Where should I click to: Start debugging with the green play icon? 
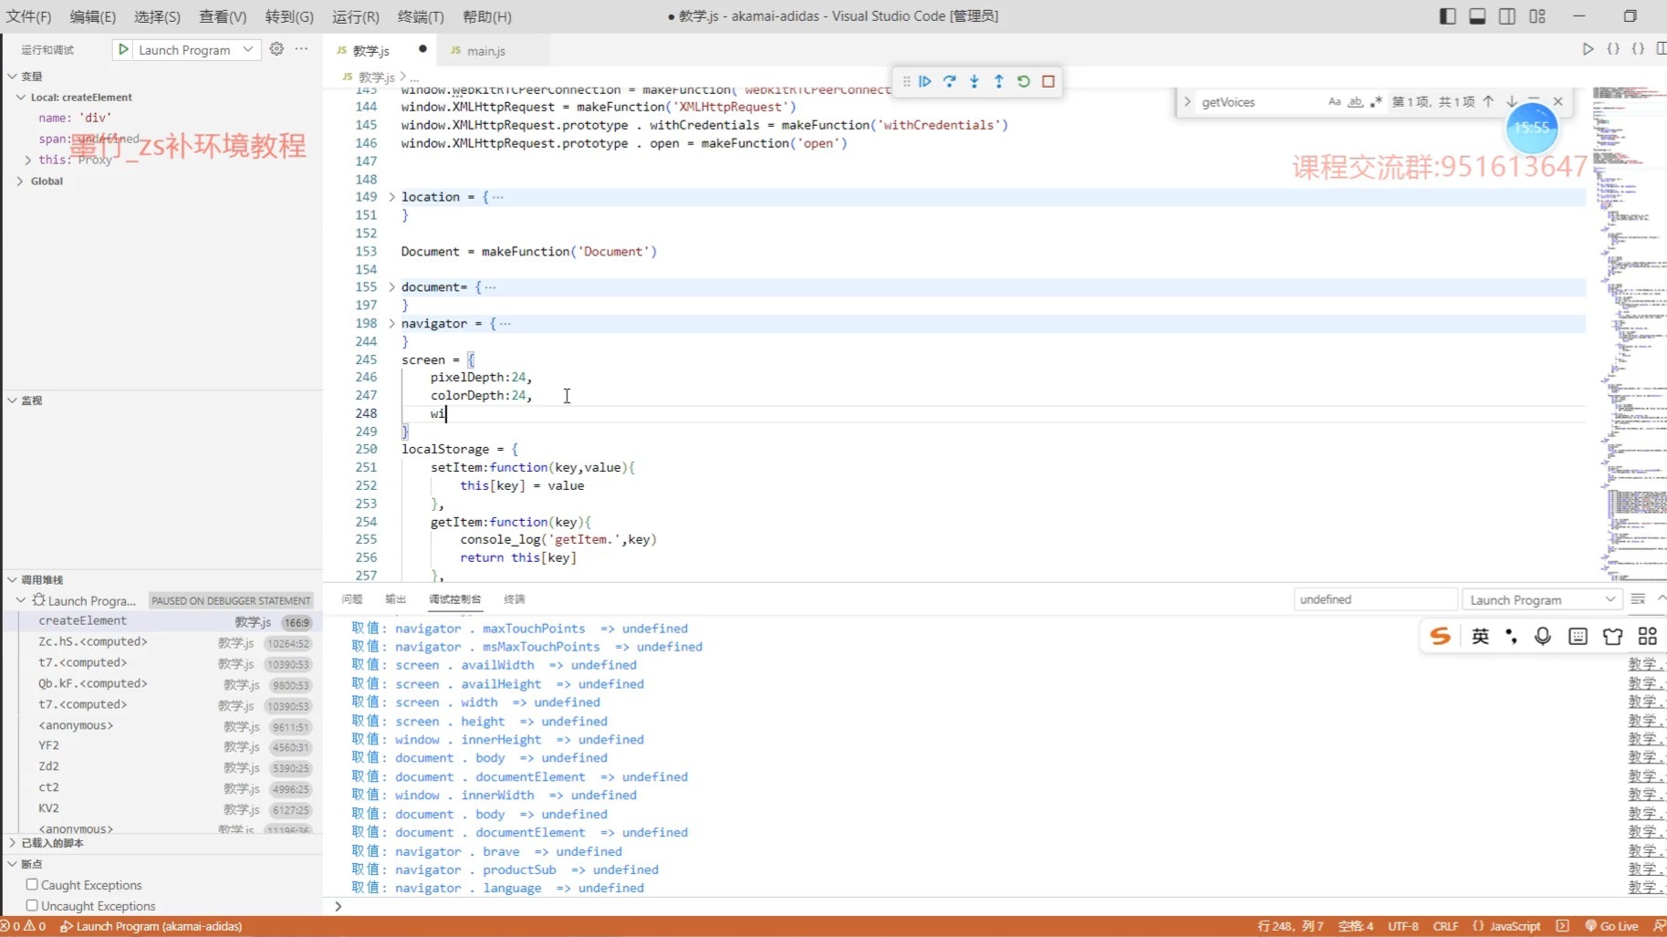point(123,49)
